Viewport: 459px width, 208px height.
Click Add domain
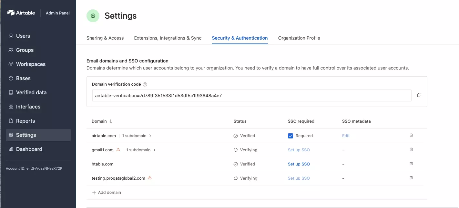(x=107, y=193)
